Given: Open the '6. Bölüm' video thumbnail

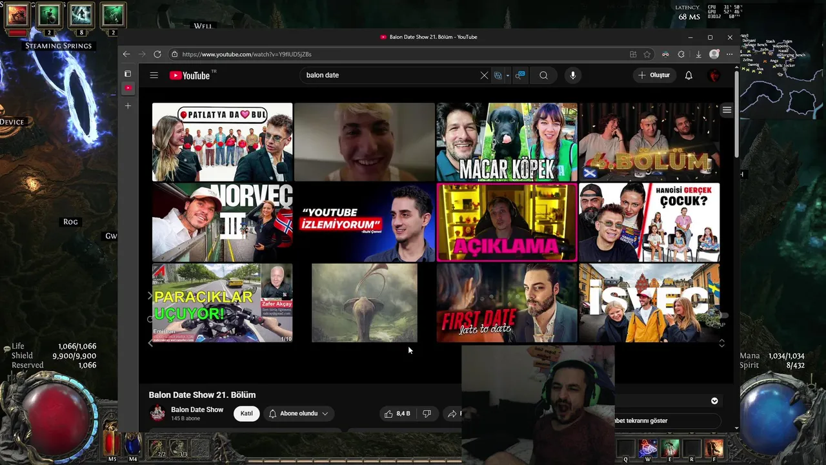Looking at the screenshot, I should (649, 142).
